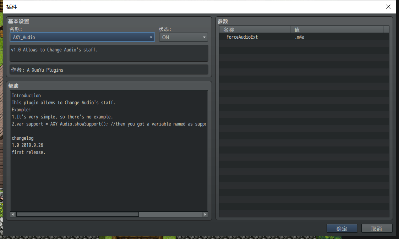The image size is (399, 239).
Task: Click the 'var support = AXY_Audio.showSupport()' line
Action: tap(109, 124)
